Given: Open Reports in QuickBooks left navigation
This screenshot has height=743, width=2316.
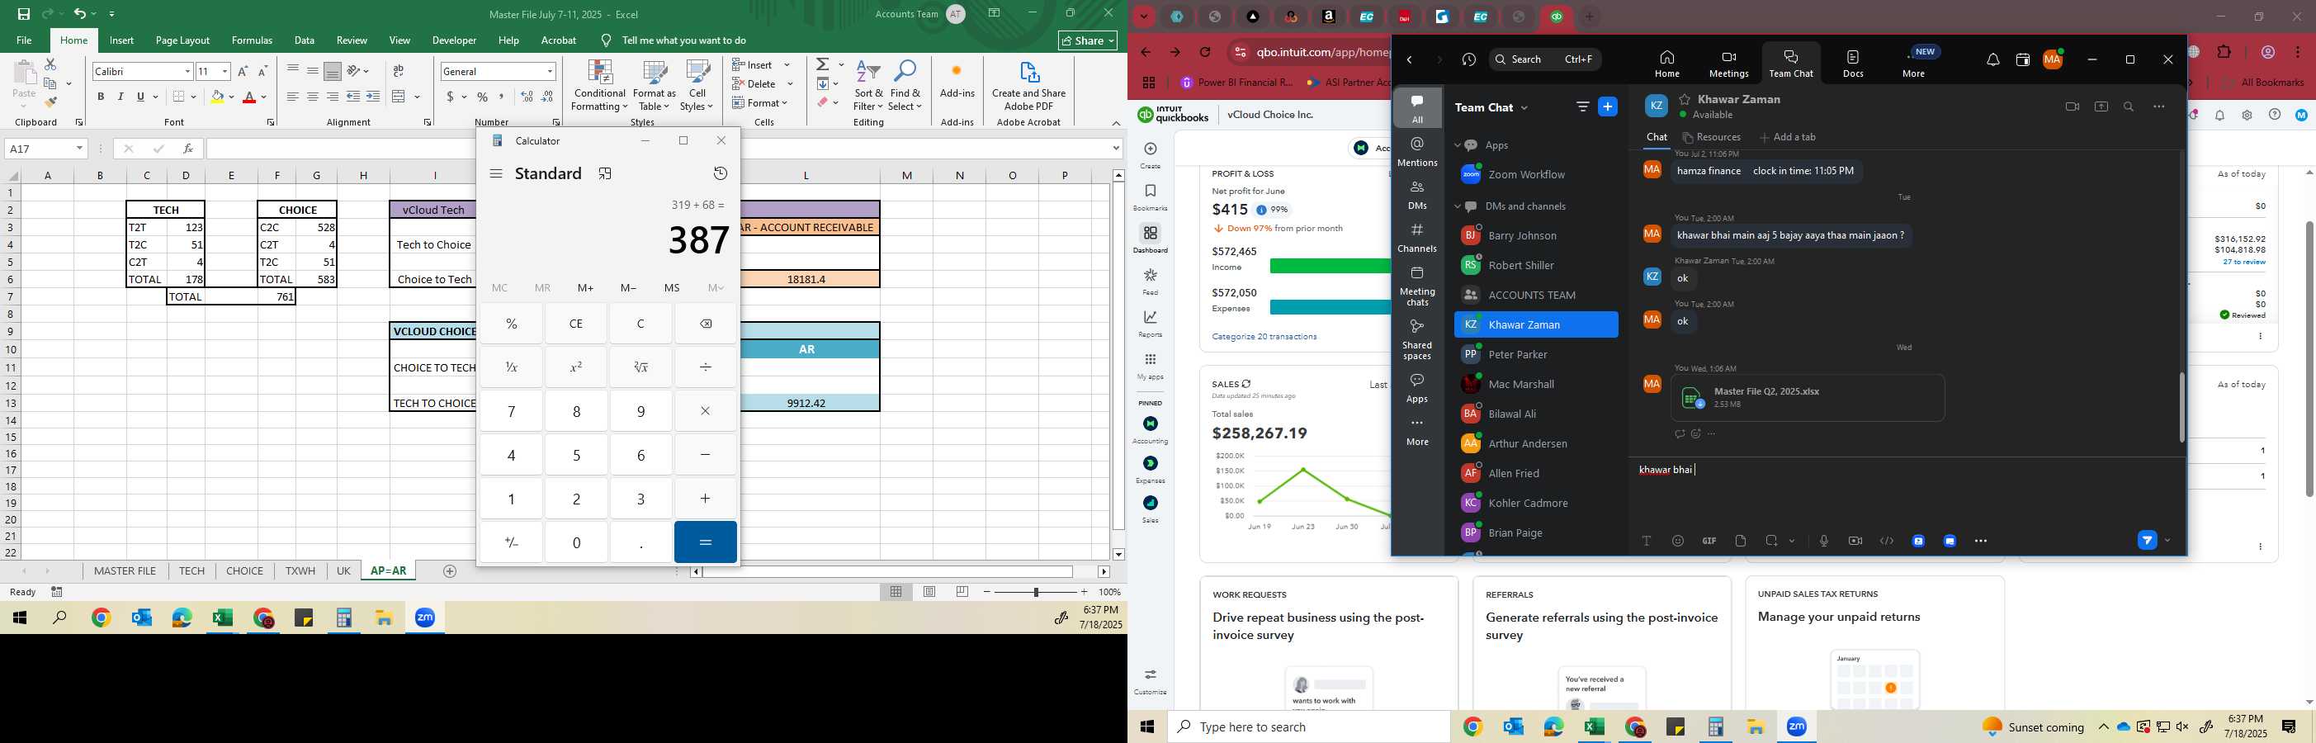Looking at the screenshot, I should point(1150,324).
